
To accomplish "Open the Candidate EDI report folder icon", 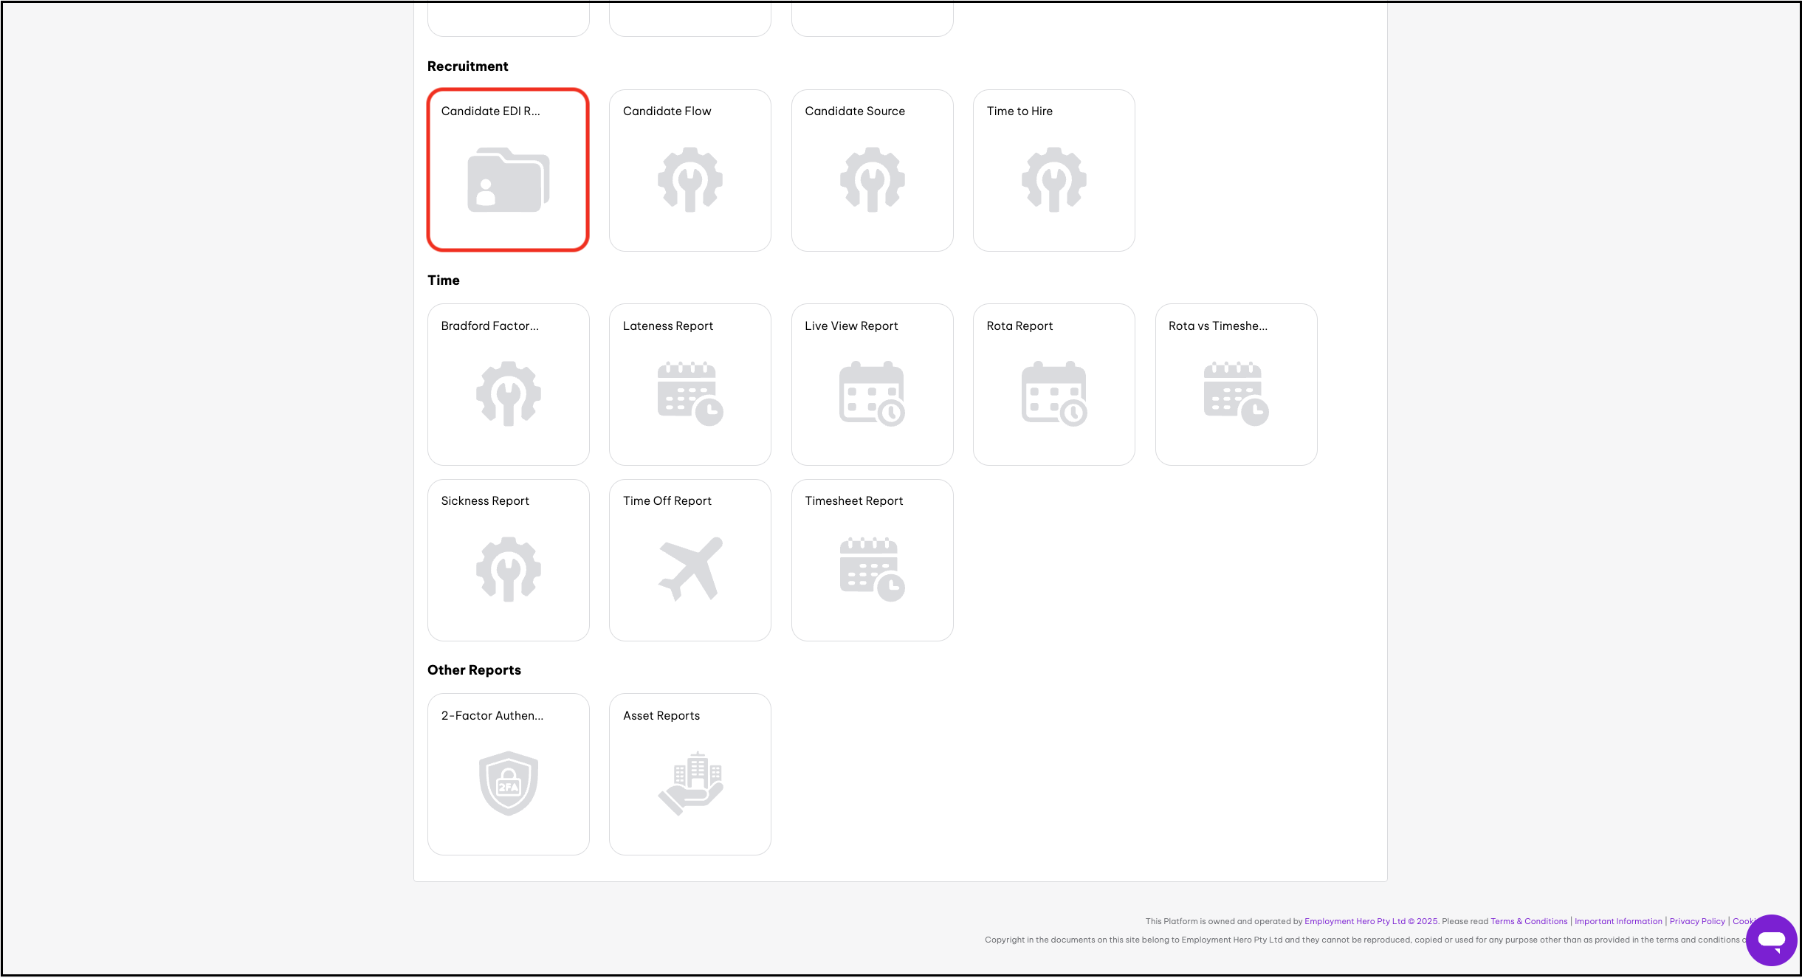I will pos(508,180).
